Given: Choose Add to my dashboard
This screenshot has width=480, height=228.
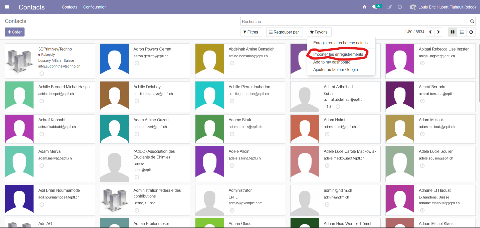Looking at the screenshot, I should coord(332,62).
